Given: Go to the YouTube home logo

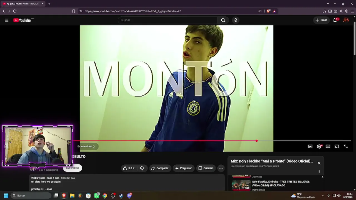Looking at the screenshot, I should [22, 20].
